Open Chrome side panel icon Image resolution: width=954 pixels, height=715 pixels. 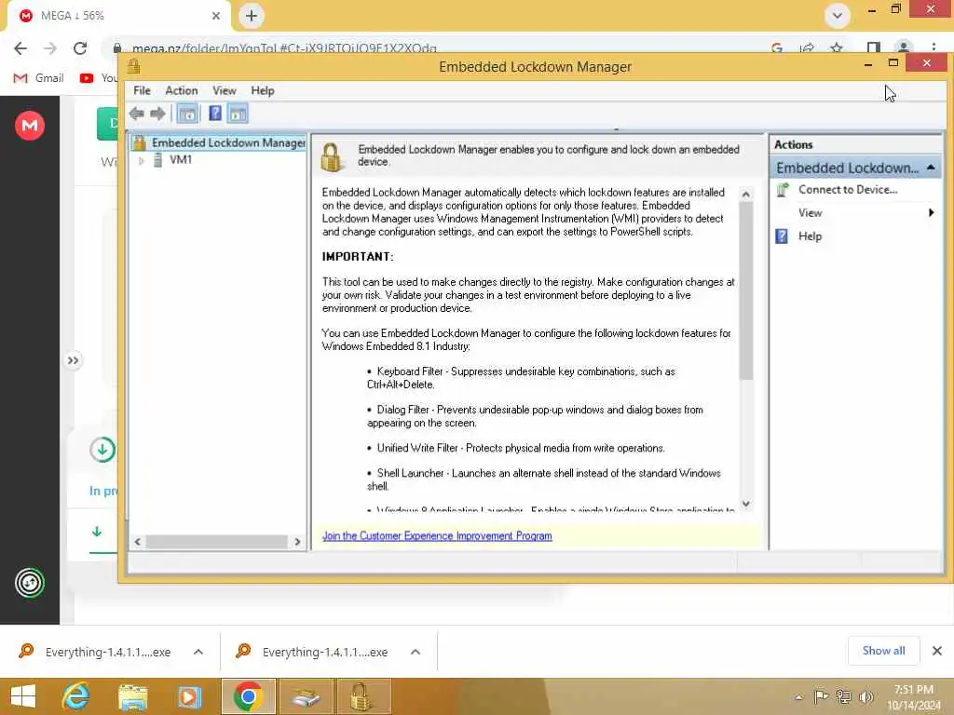coord(873,48)
